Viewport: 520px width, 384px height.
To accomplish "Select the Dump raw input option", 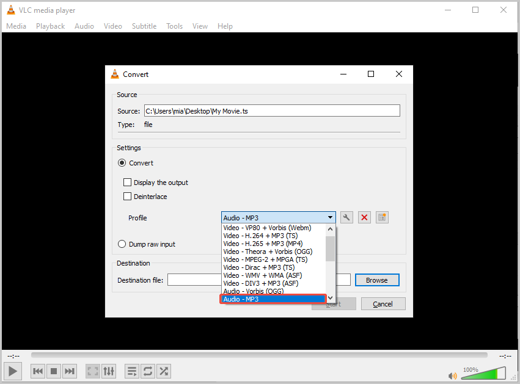I will [x=122, y=244].
